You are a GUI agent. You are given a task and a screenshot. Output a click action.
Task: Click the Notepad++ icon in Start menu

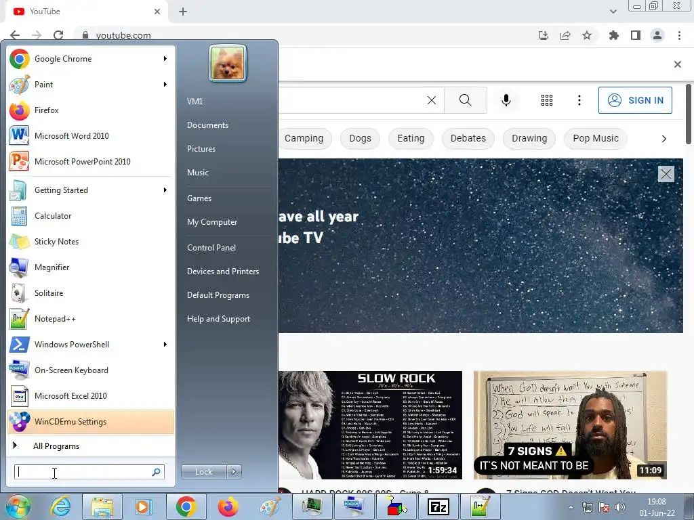[19, 318]
